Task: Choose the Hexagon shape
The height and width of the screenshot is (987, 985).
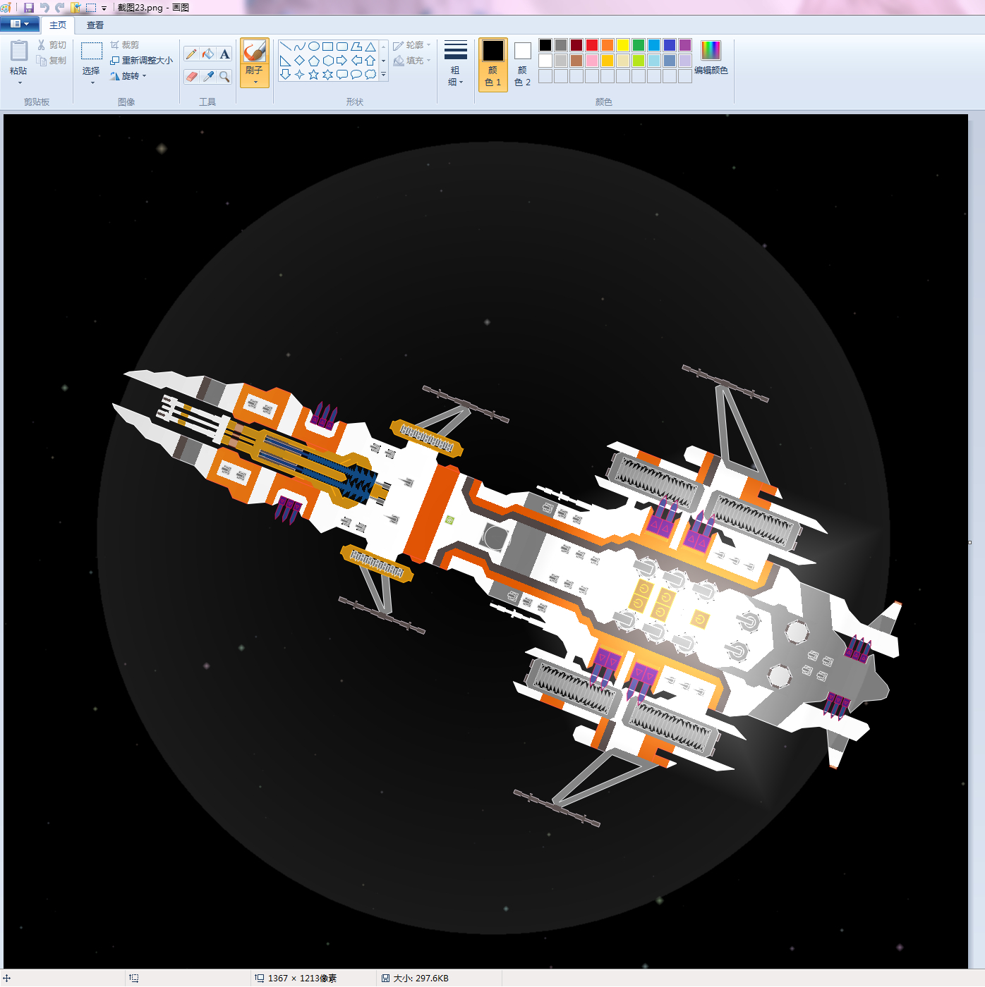Action: coord(328,61)
